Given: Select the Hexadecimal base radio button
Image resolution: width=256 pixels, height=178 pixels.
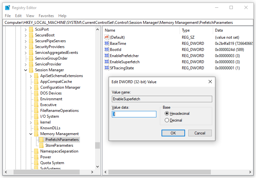Looking at the screenshot, I should point(167,114).
